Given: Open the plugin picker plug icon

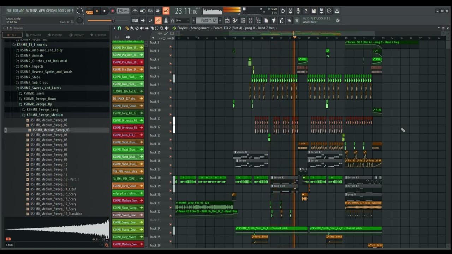Looking at the screenshot, I should click(274, 20).
